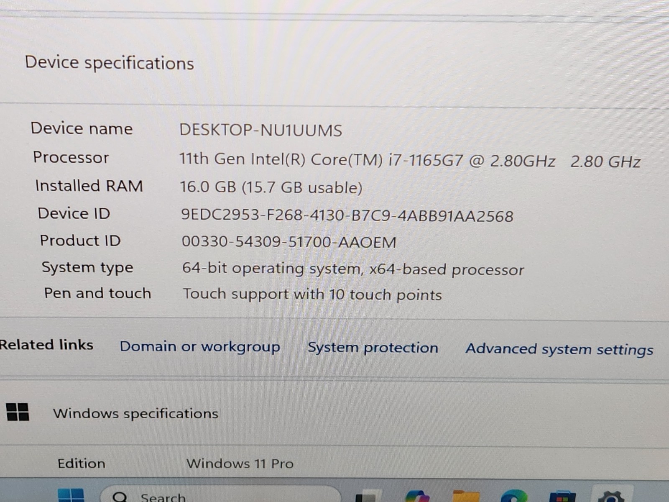Open Advanced system settings link

click(559, 349)
